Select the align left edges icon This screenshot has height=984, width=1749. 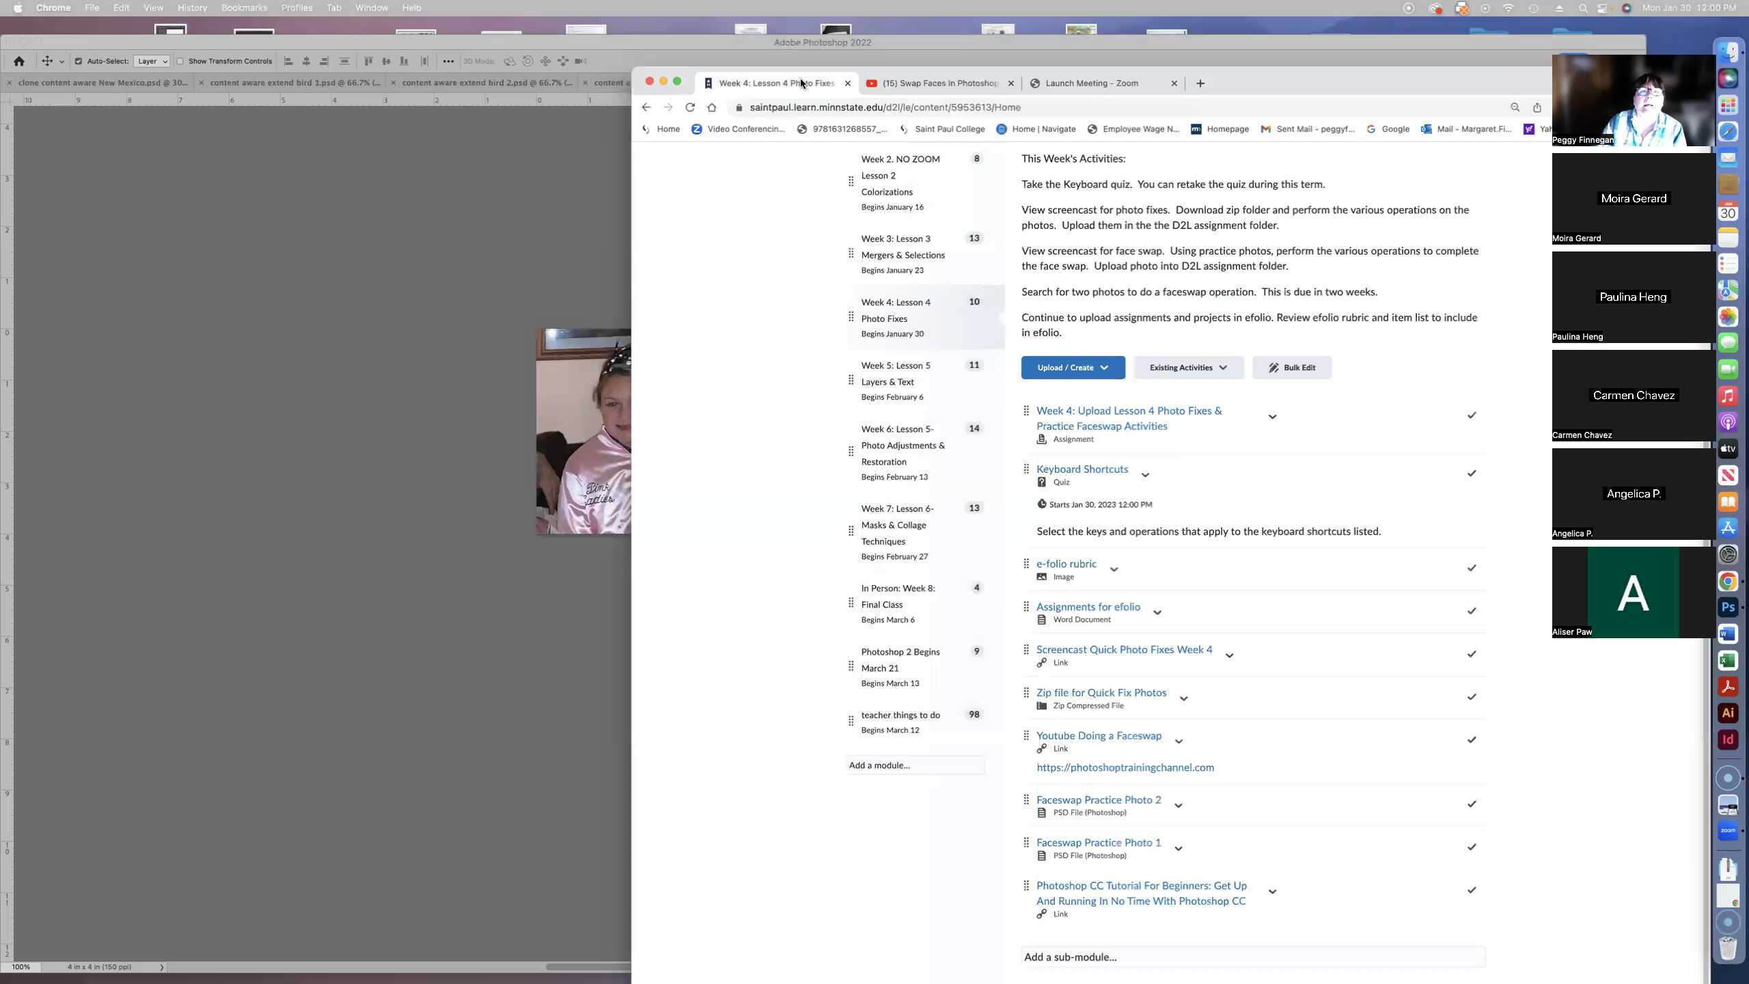click(x=288, y=61)
